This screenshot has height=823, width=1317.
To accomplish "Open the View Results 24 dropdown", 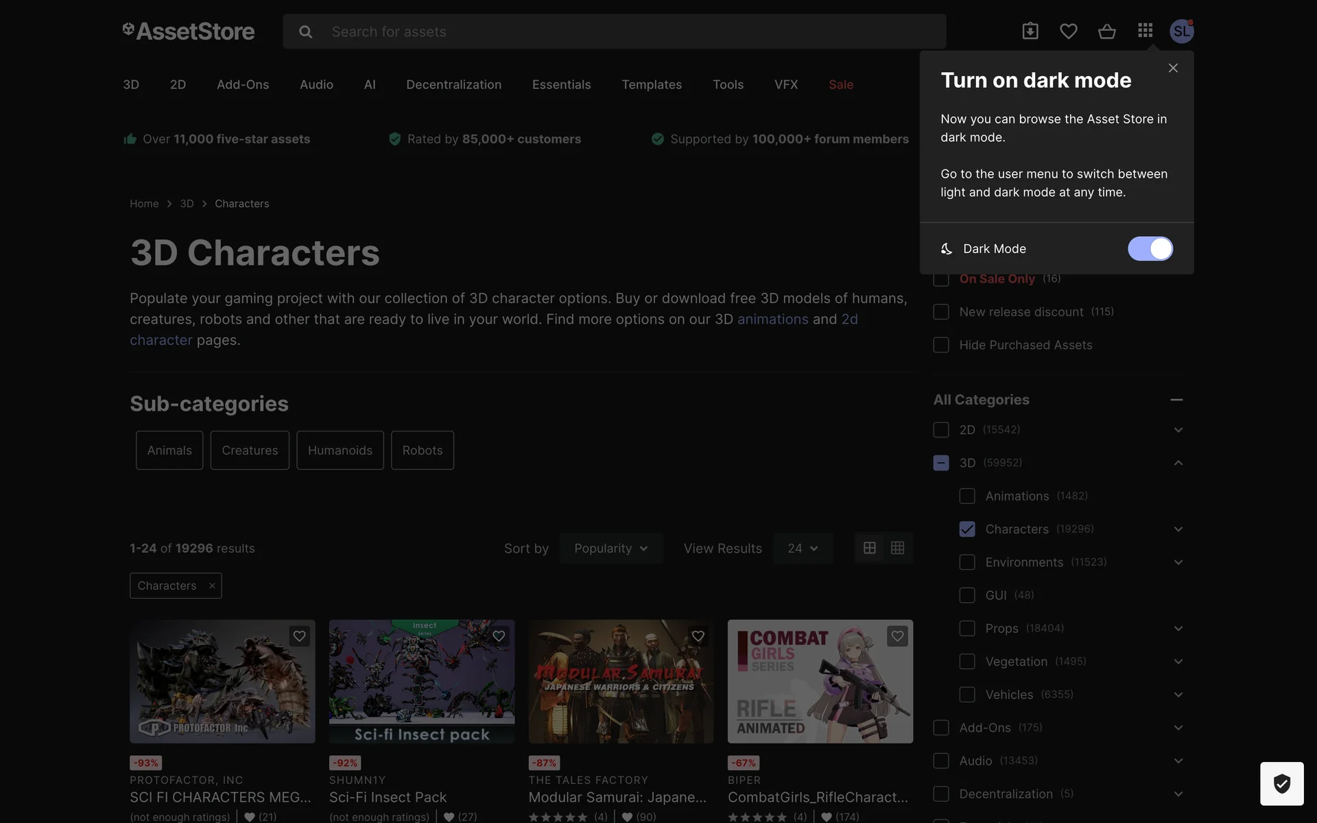I will pos(803,548).
